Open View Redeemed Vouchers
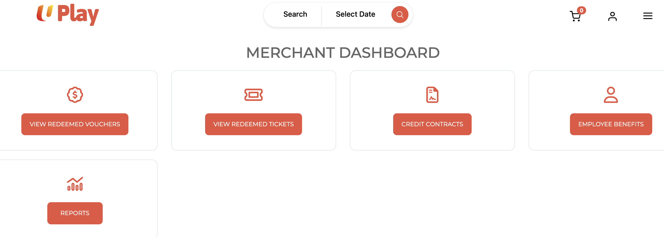664x237 pixels. (75, 124)
